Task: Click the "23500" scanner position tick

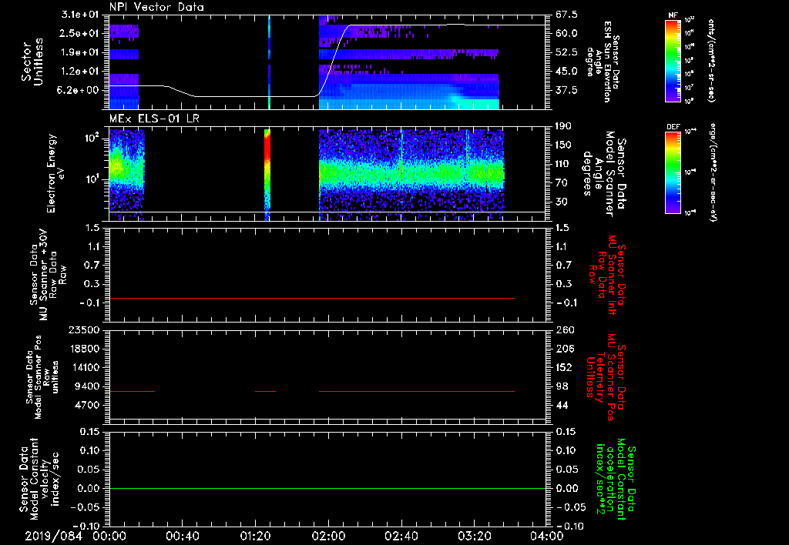Action: 83,329
